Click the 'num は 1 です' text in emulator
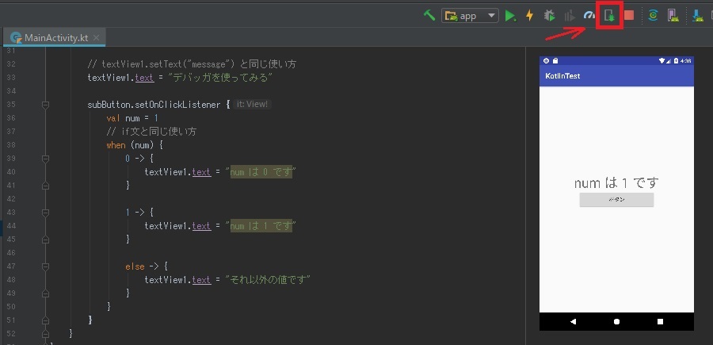 coord(616,182)
